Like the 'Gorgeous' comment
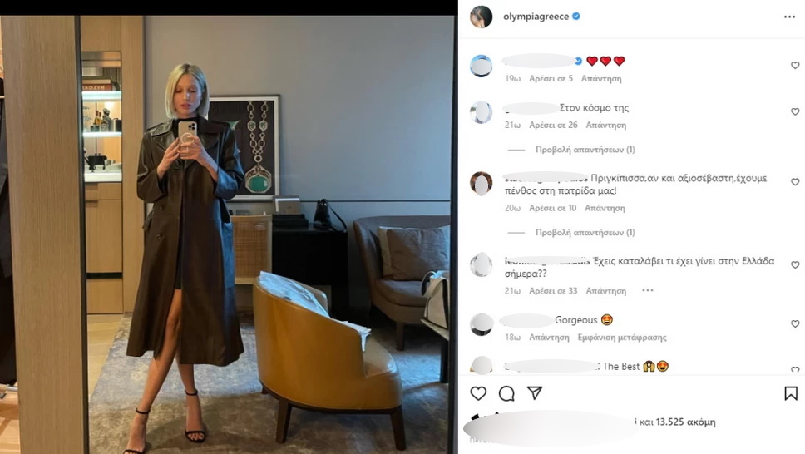Screen dimensions: 805x454 (x=795, y=323)
